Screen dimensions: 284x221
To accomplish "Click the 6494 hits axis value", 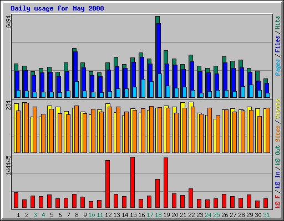I will 8,22.
